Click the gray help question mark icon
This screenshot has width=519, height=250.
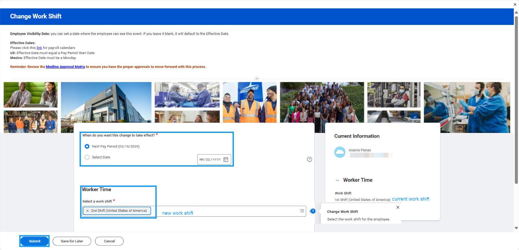(309, 159)
